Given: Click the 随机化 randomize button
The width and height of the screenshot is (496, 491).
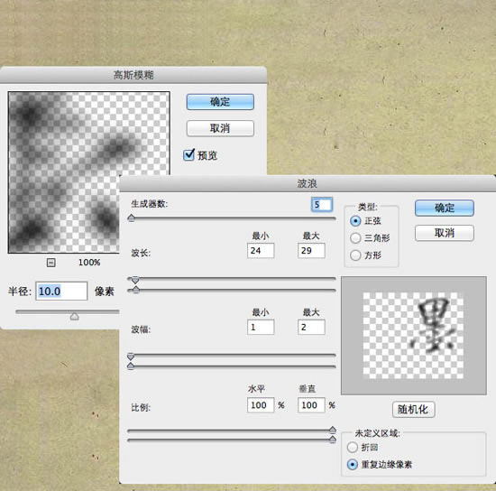Looking at the screenshot, I should tap(413, 410).
